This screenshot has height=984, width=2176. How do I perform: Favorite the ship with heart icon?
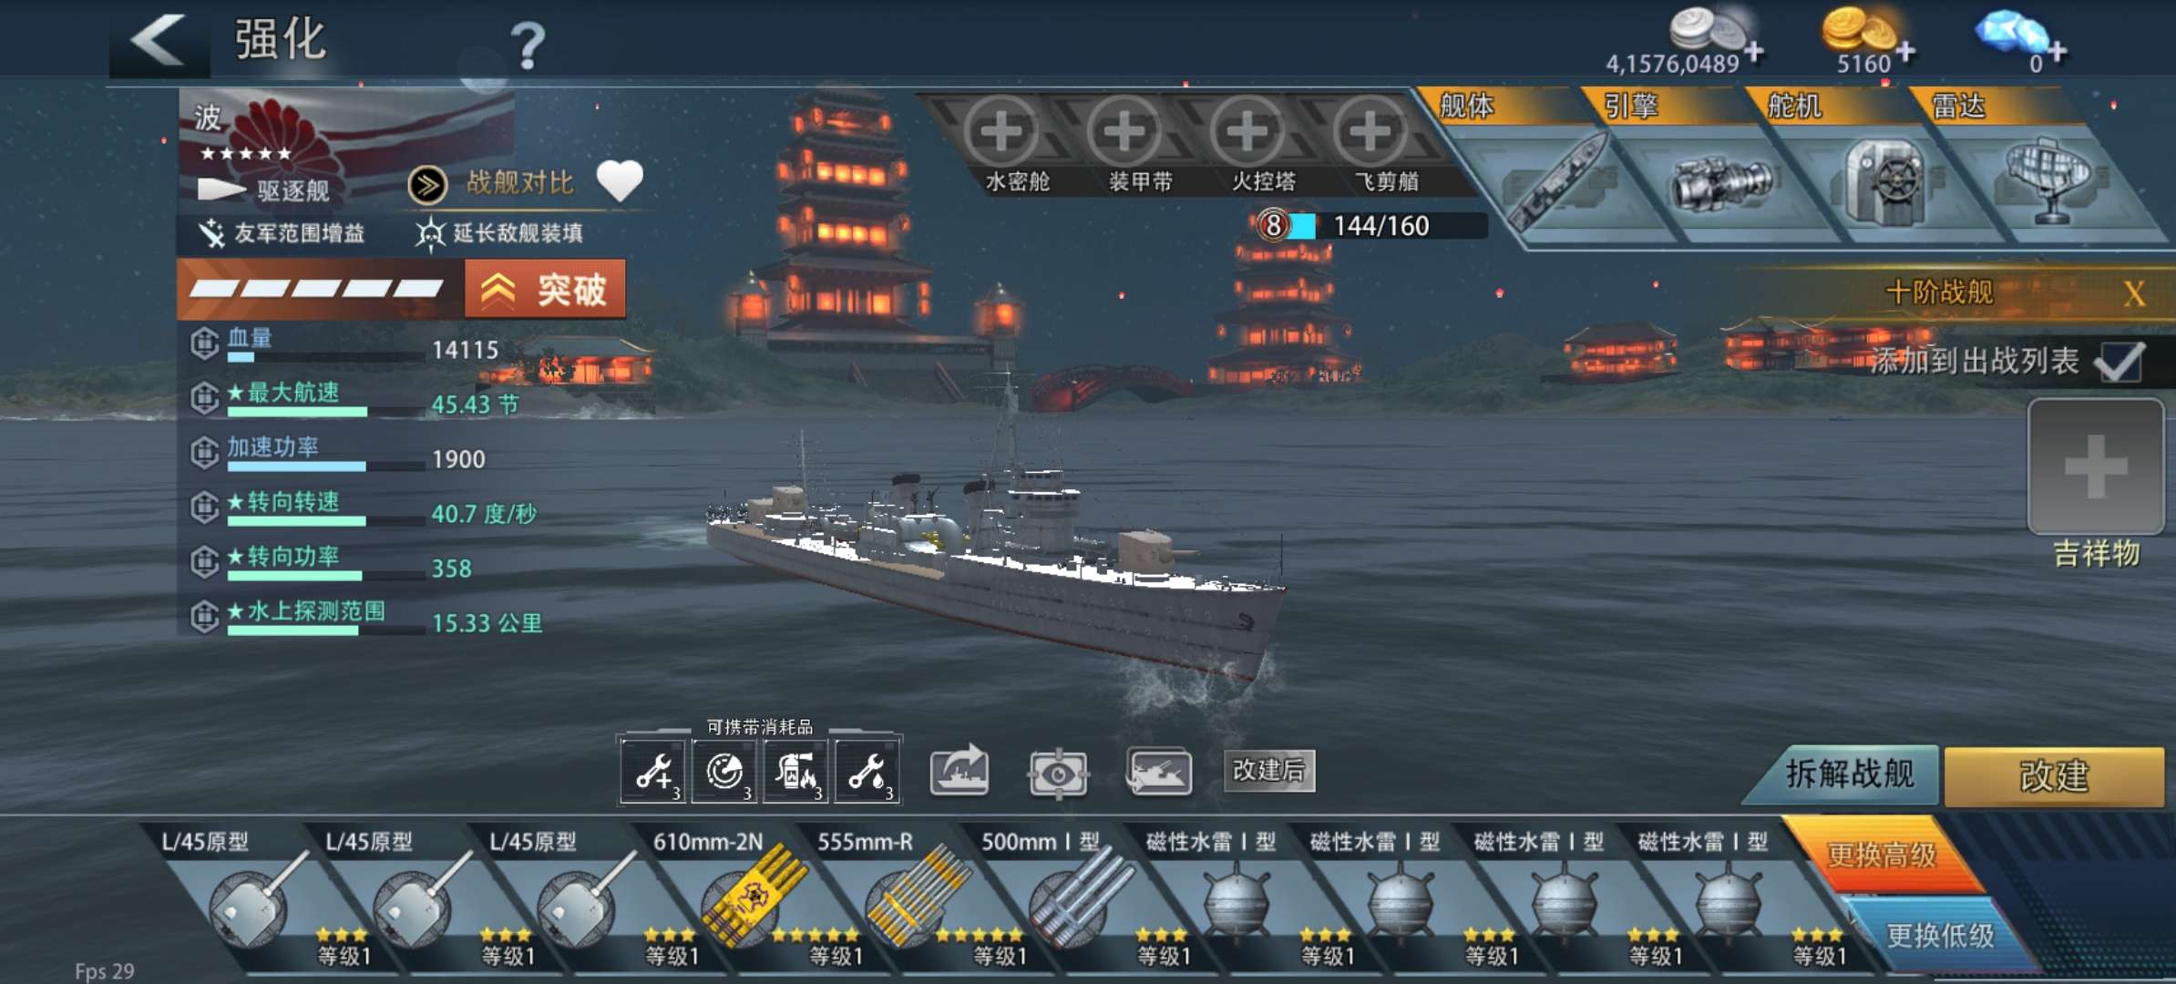[x=620, y=180]
